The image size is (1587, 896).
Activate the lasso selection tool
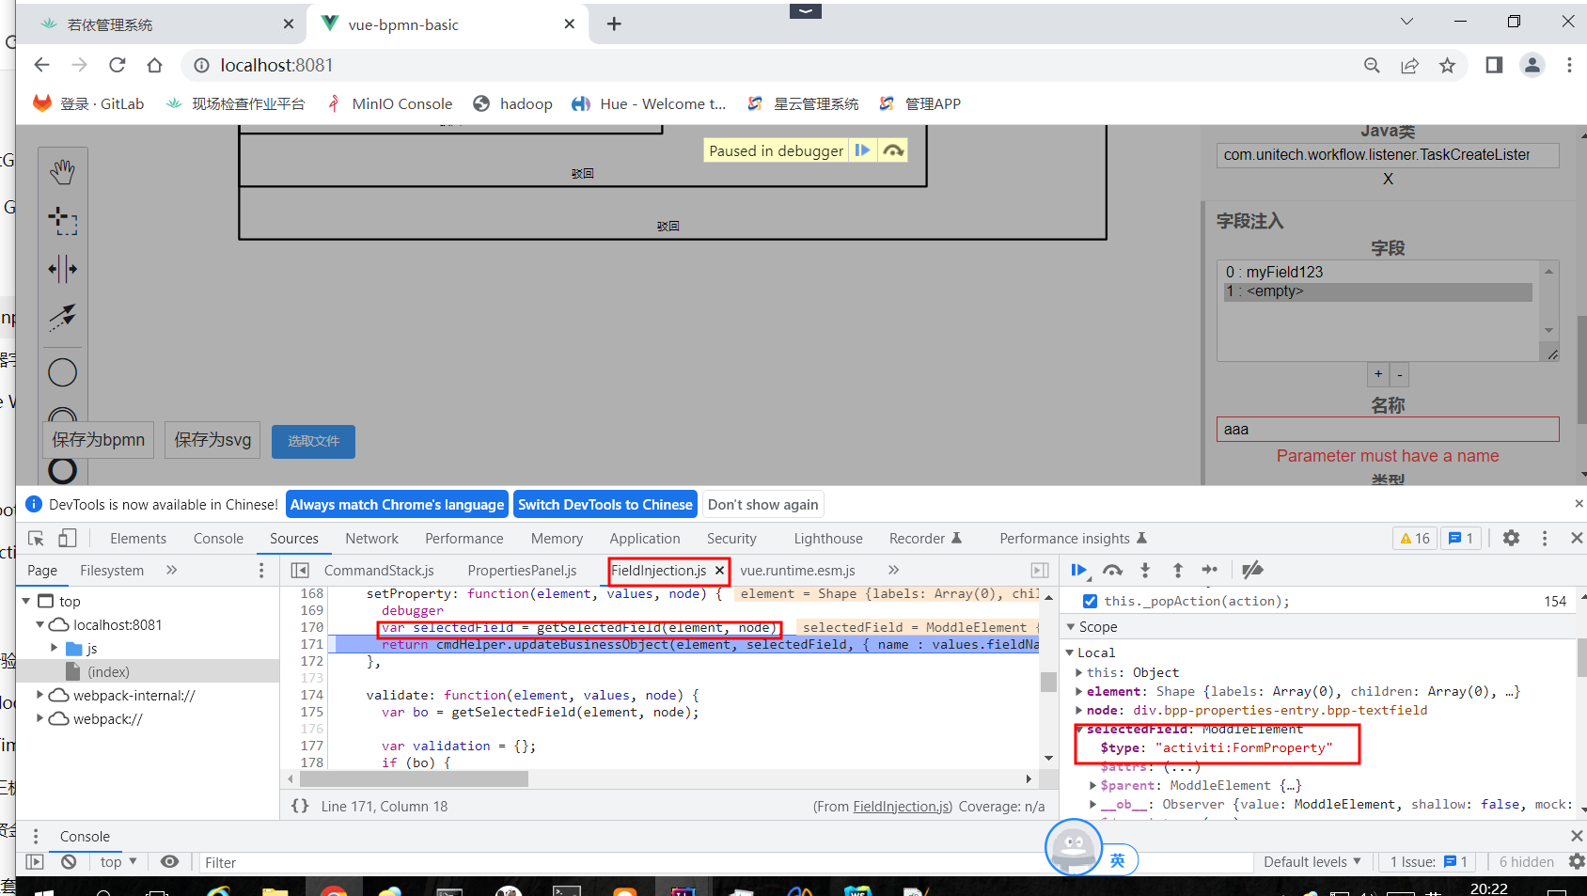62,221
